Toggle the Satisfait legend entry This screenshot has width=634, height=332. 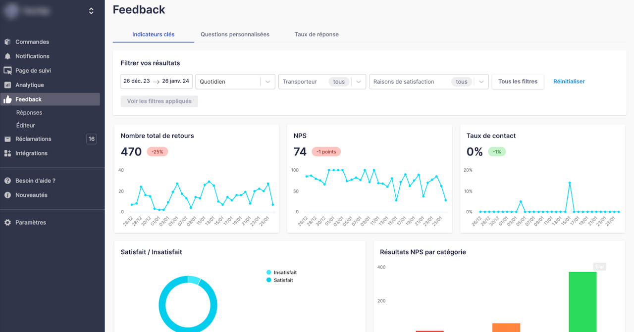click(x=280, y=280)
